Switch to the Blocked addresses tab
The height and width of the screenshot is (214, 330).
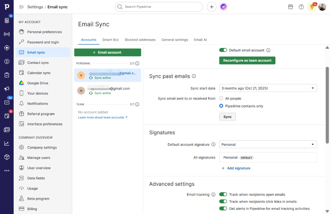[x=140, y=40]
